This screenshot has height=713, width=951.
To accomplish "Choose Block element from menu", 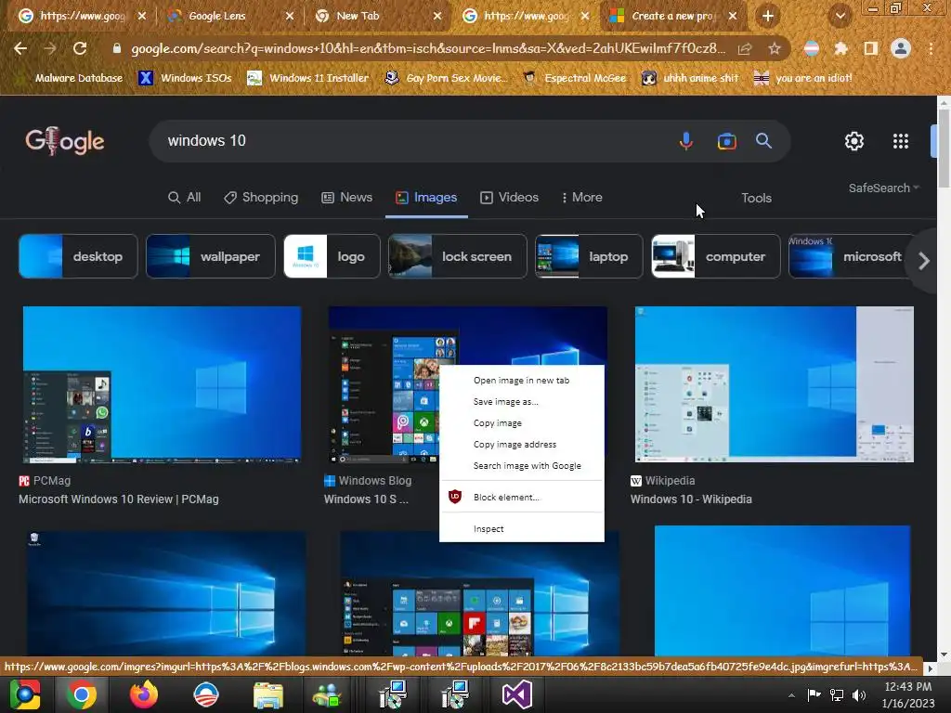I will (521, 498).
